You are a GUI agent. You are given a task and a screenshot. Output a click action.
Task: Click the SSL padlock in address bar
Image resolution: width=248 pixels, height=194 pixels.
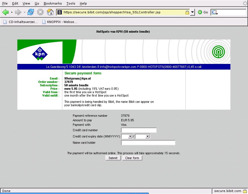187,12
